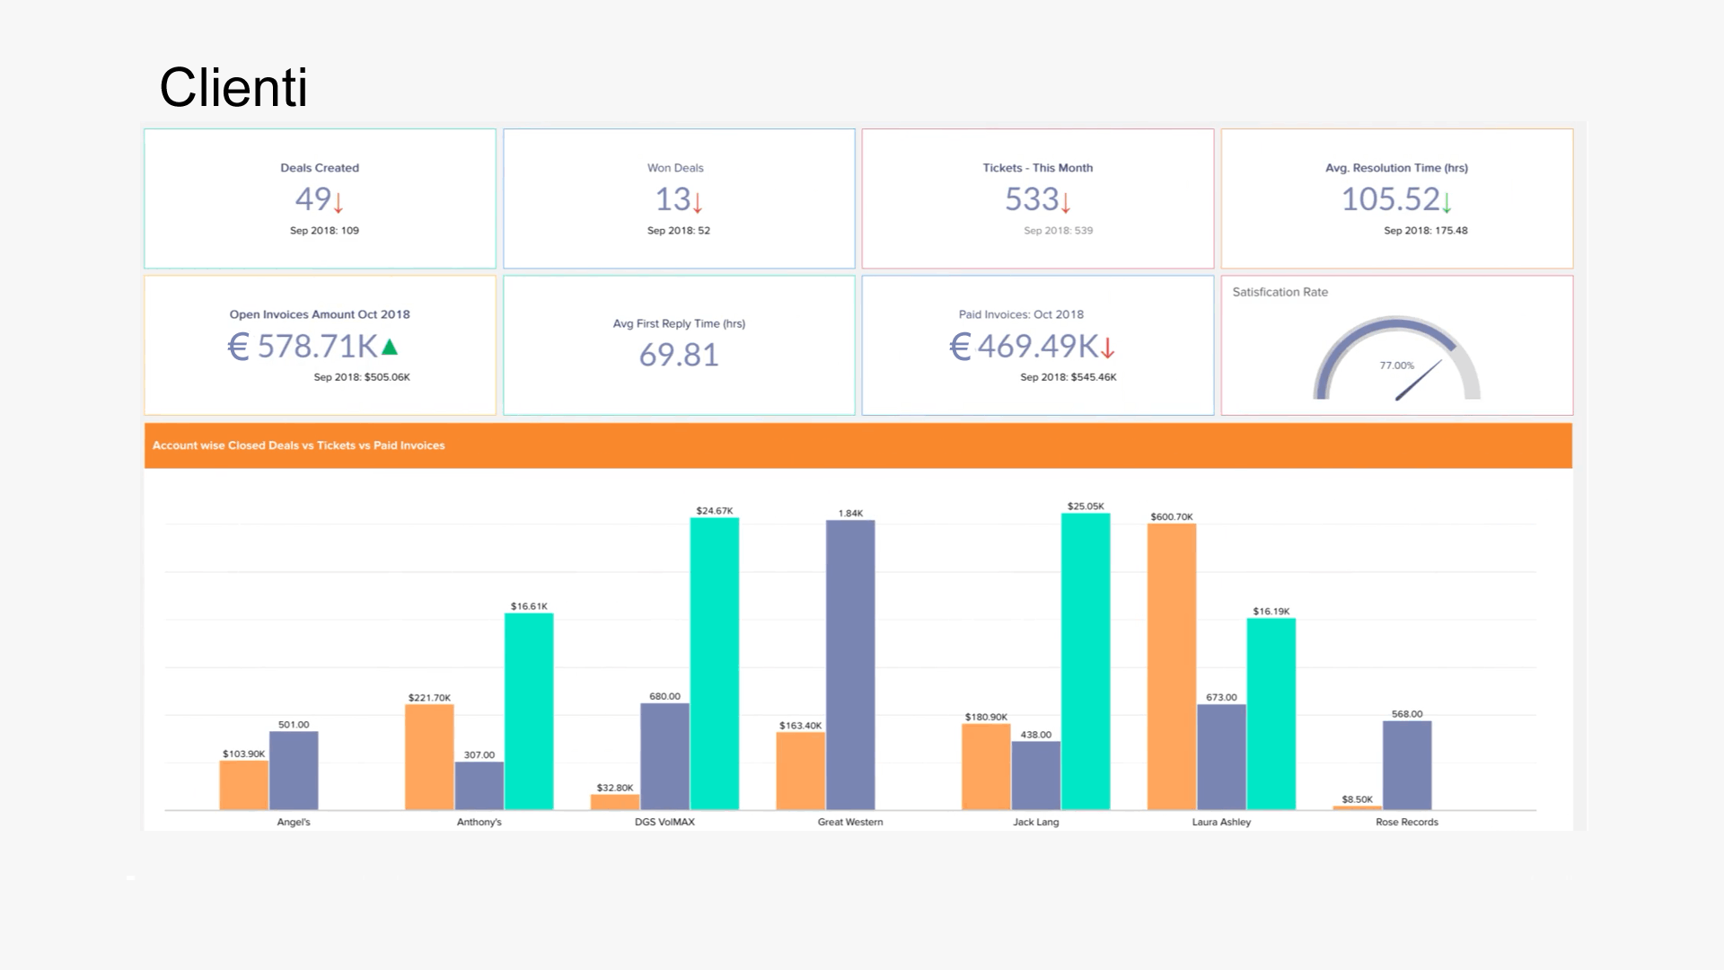Click the red down arrow beside € 469.49K
Viewport: 1724px width, 970px height.
[1108, 348]
